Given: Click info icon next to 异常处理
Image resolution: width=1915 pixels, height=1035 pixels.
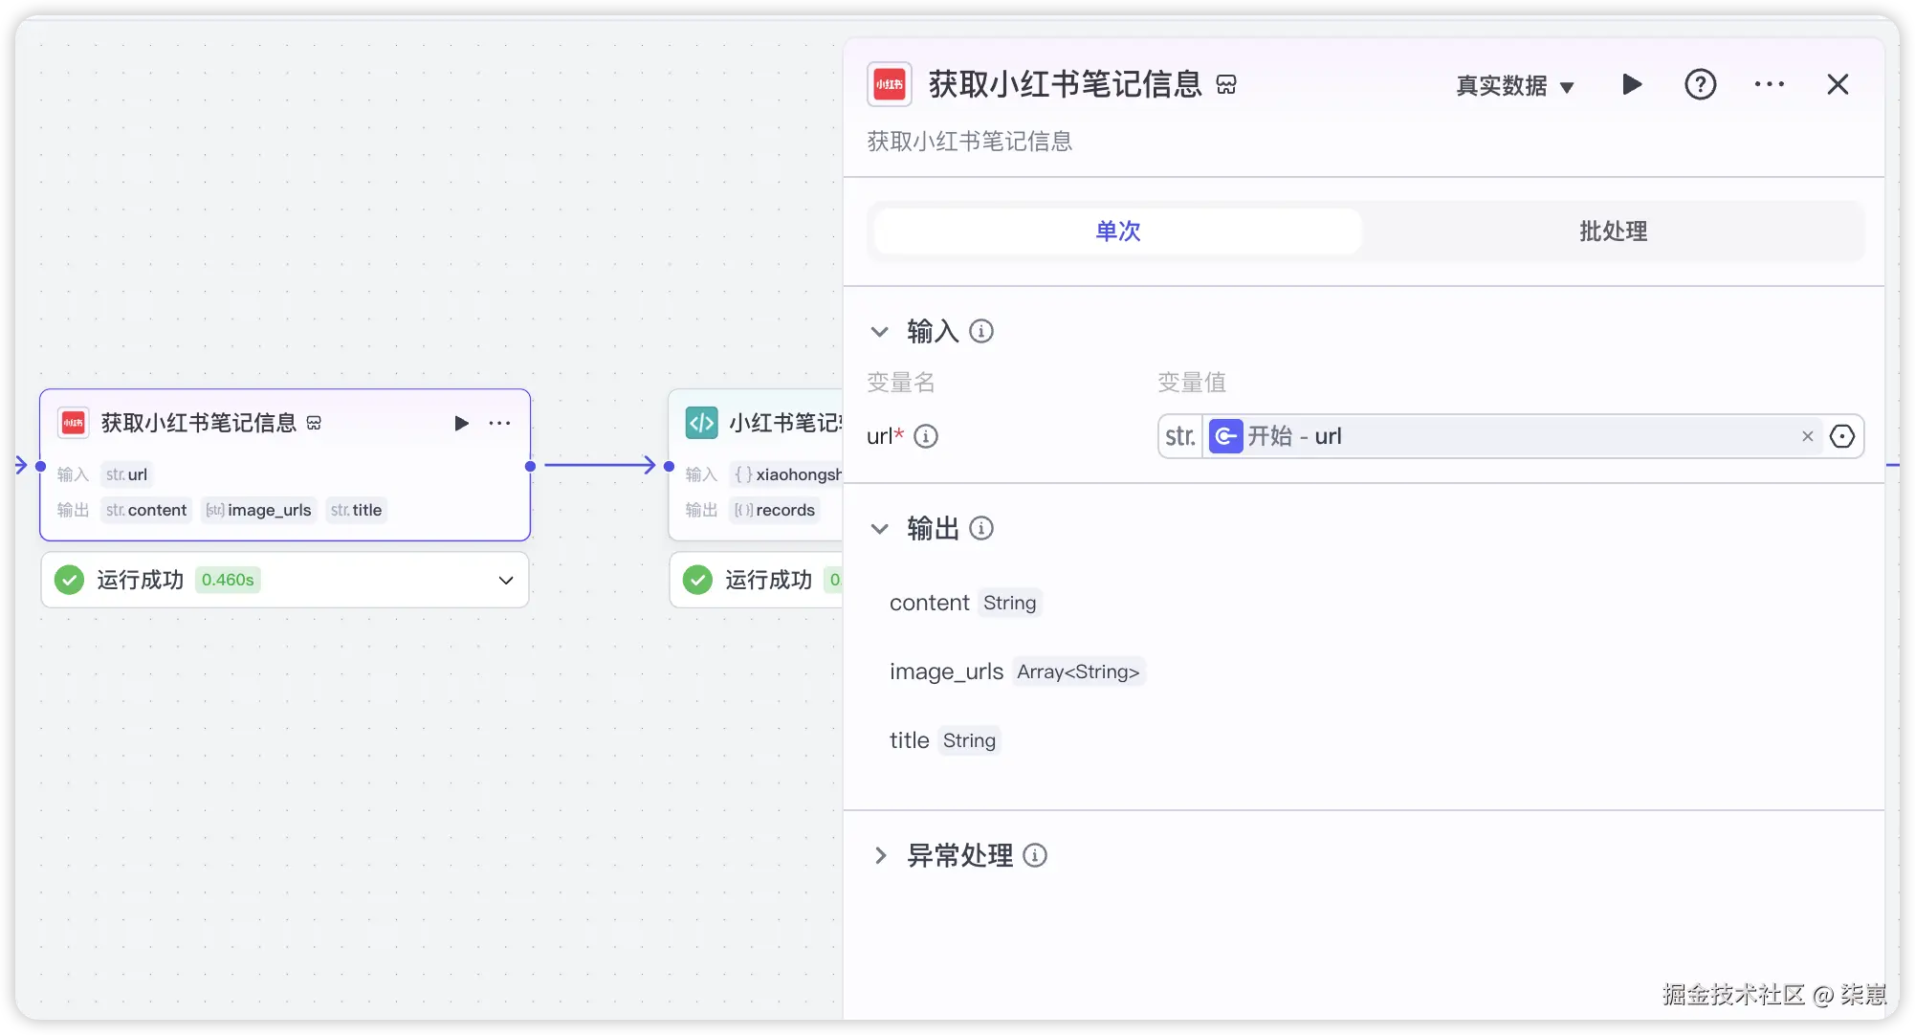Looking at the screenshot, I should click(1035, 855).
